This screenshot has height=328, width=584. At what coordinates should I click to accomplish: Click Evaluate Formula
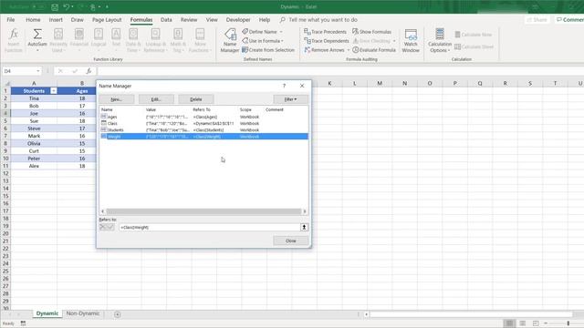(374, 50)
